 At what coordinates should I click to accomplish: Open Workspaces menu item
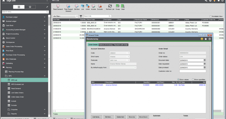click(10, 42)
